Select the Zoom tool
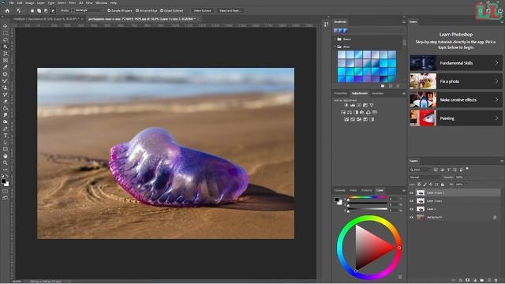The height and width of the screenshot is (284, 505). tap(6, 163)
